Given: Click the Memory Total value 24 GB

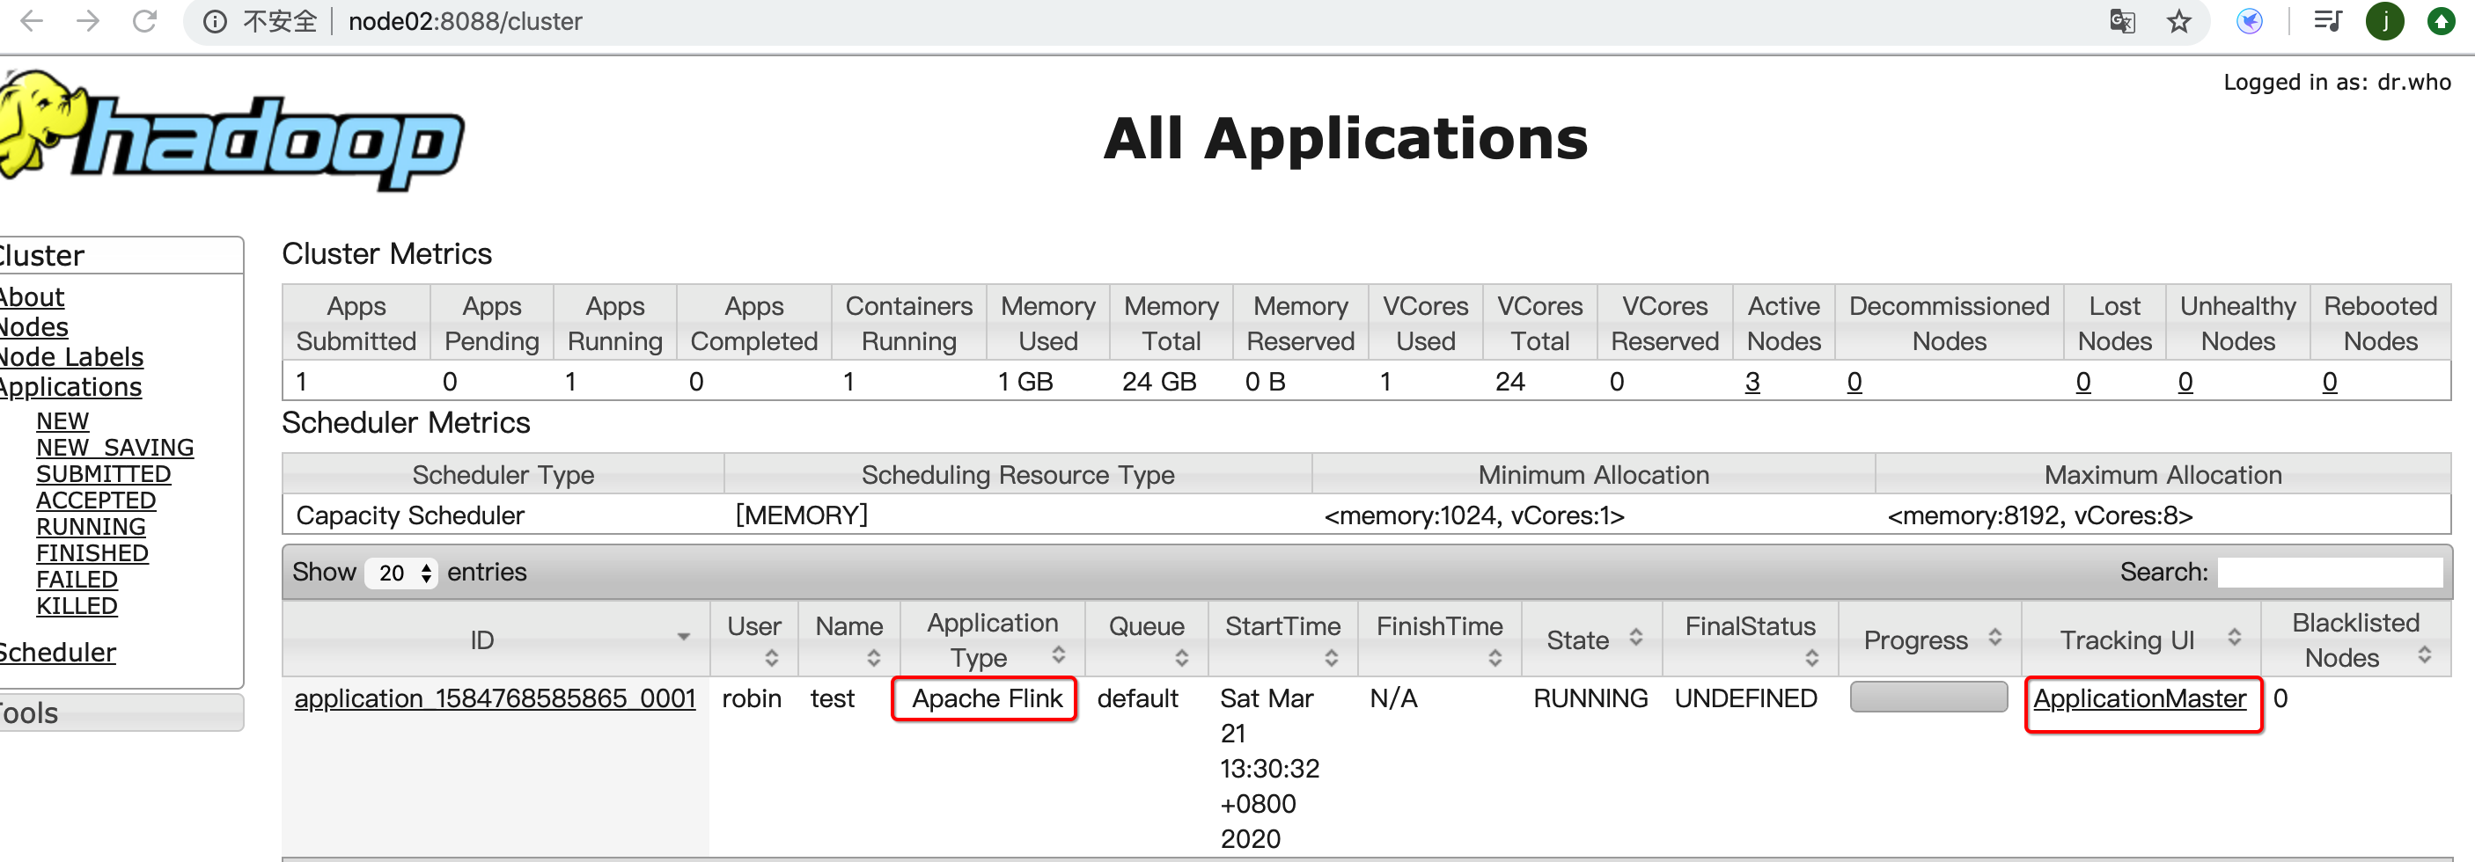Looking at the screenshot, I should coord(1158,382).
